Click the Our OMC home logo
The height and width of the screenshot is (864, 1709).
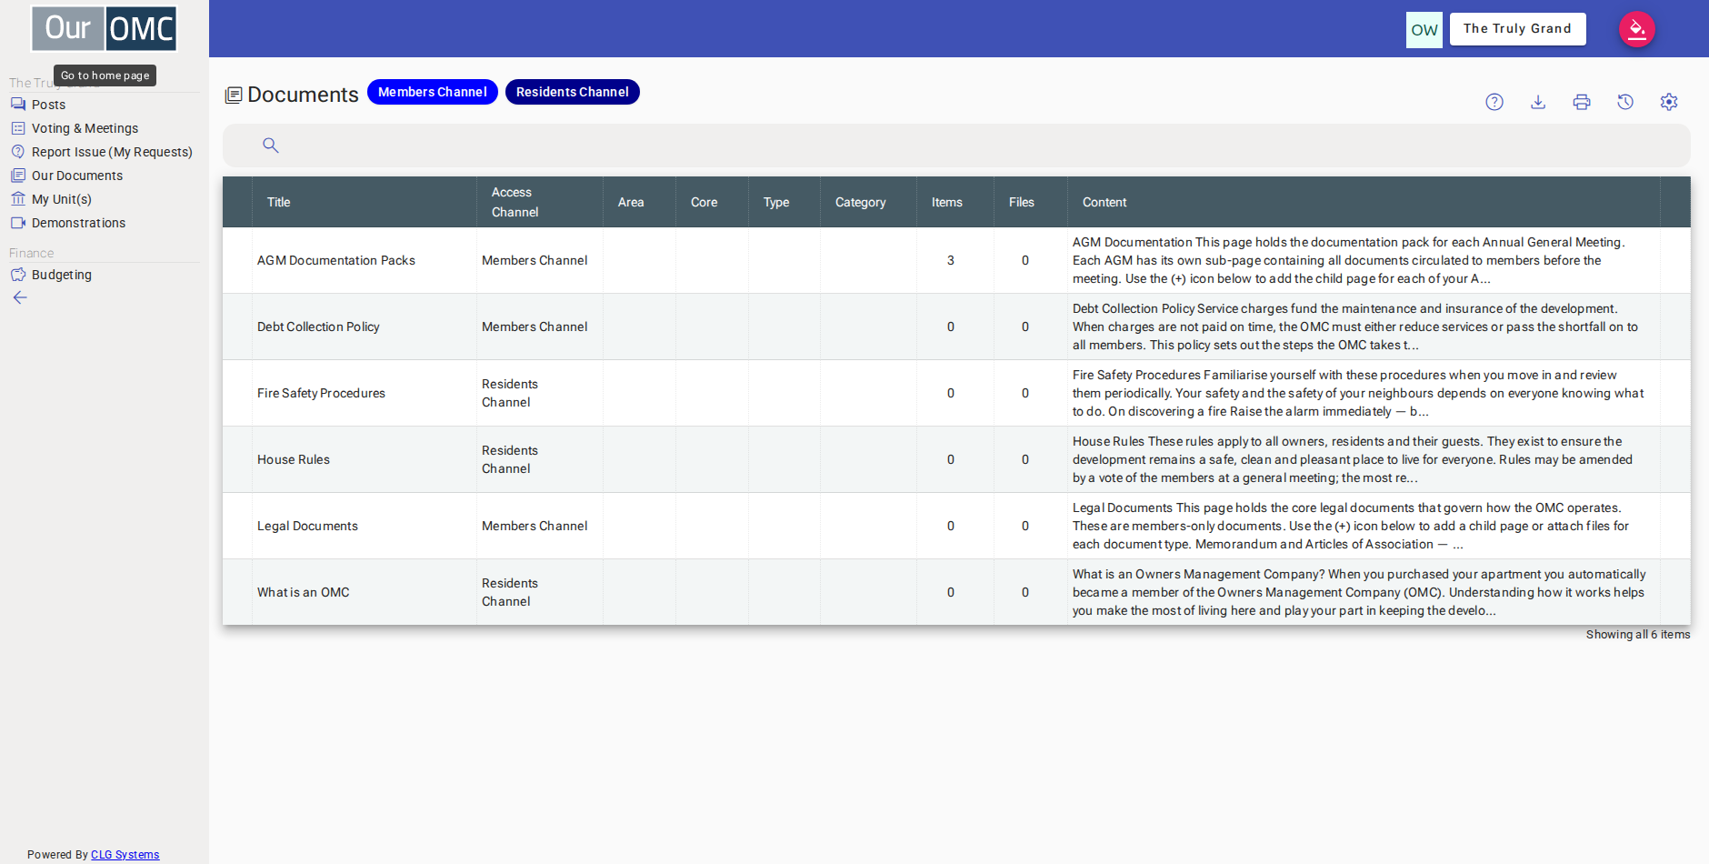coord(104,28)
